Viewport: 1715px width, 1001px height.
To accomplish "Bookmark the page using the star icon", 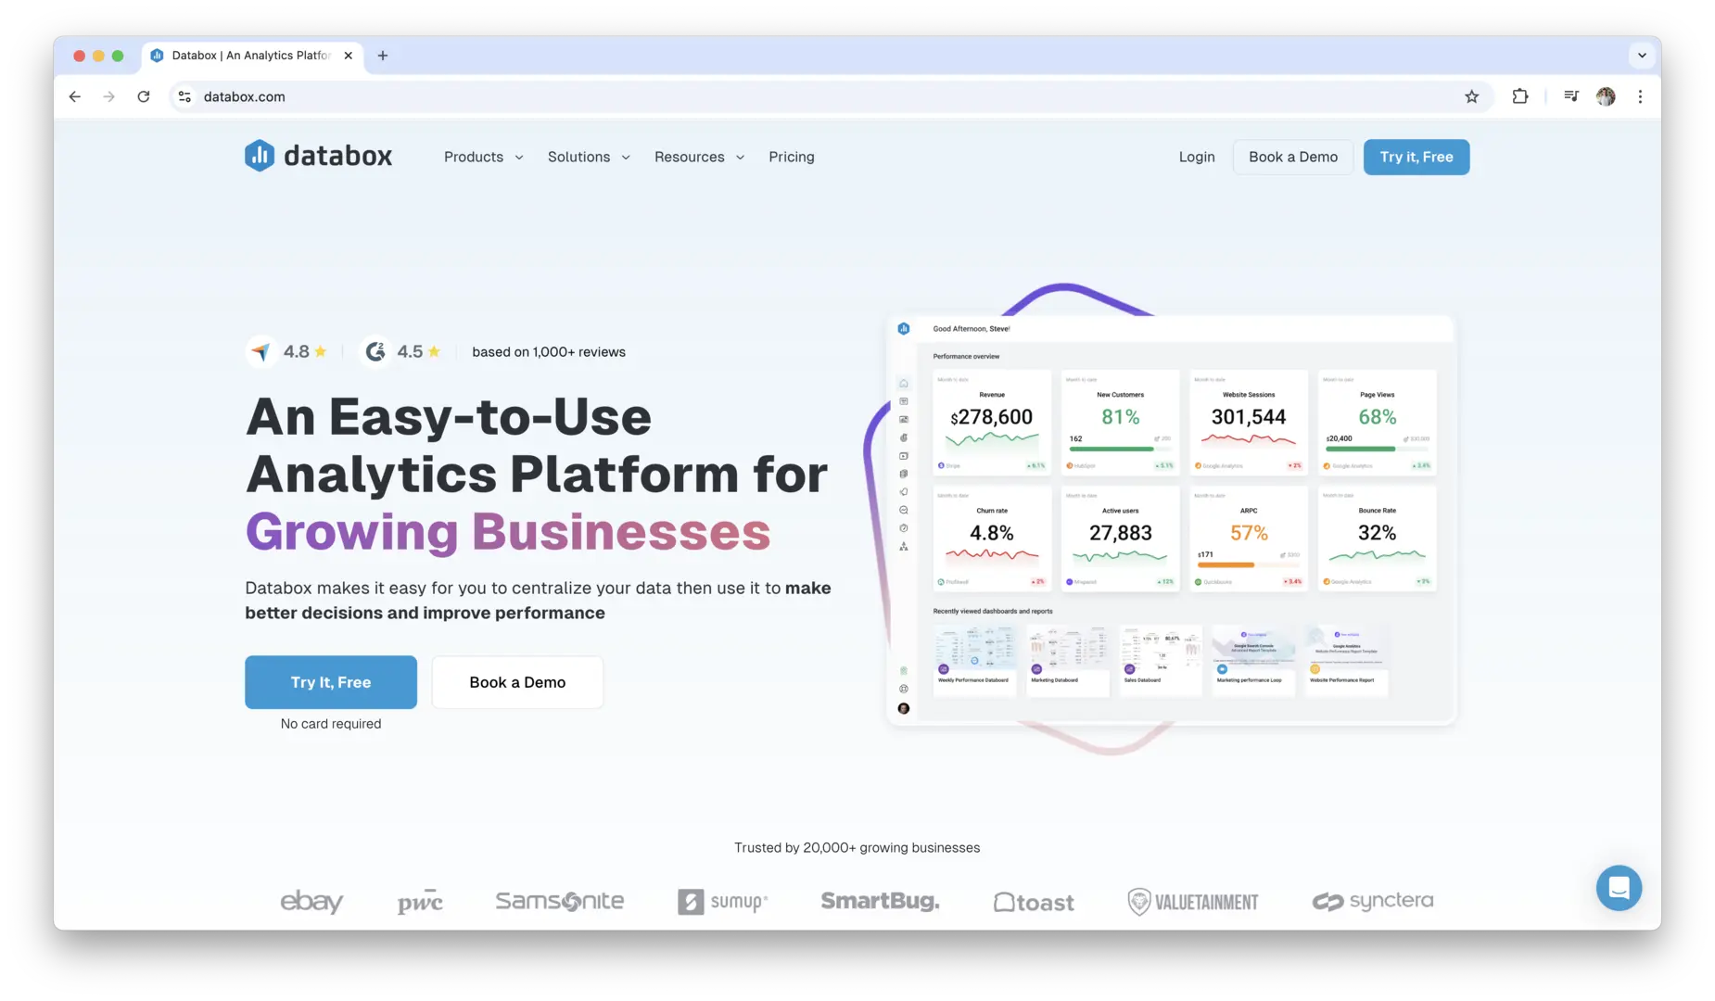I will click(x=1471, y=96).
